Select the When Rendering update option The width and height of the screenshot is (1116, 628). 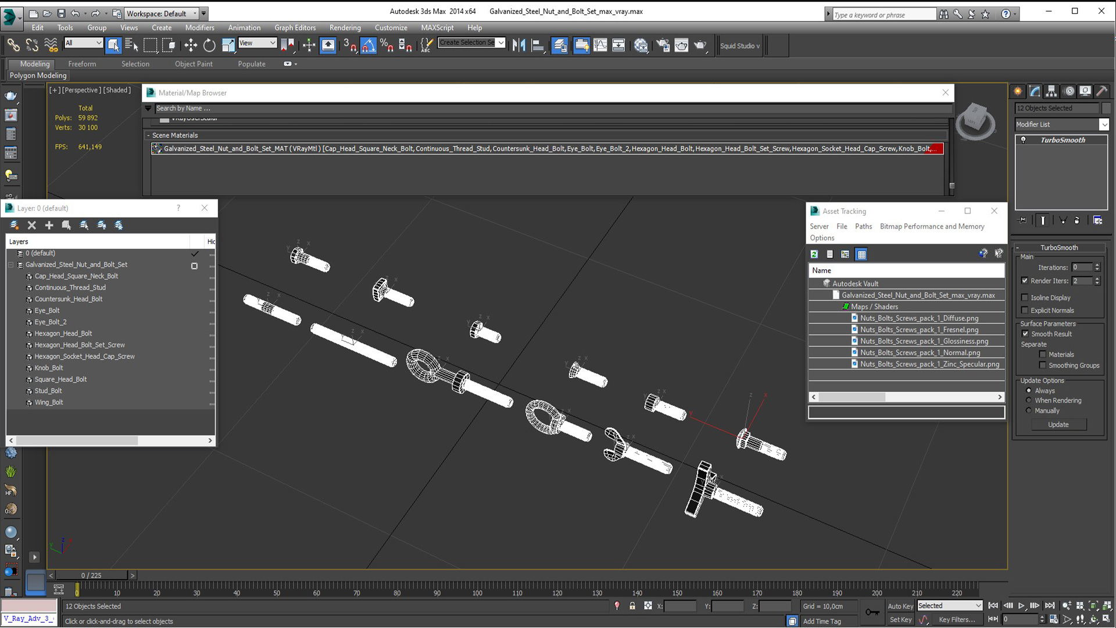1029,400
